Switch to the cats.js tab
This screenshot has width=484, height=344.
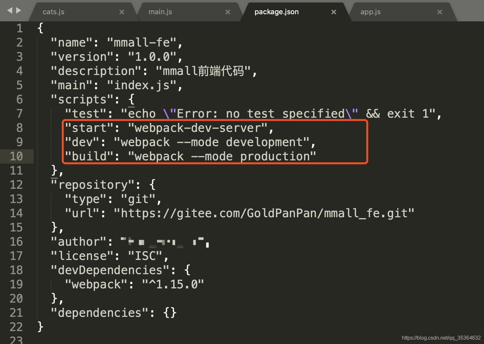54,12
